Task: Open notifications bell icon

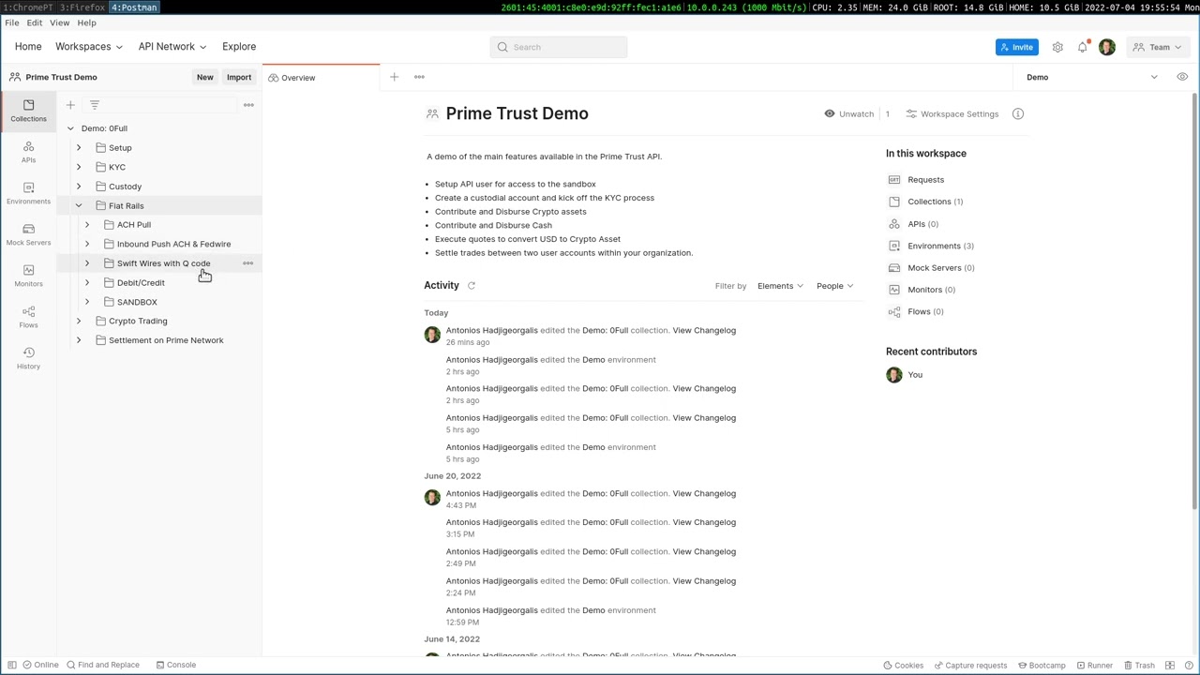Action: point(1083,47)
